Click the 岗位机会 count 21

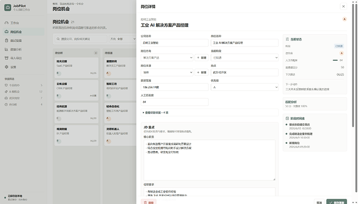coord(73,22)
